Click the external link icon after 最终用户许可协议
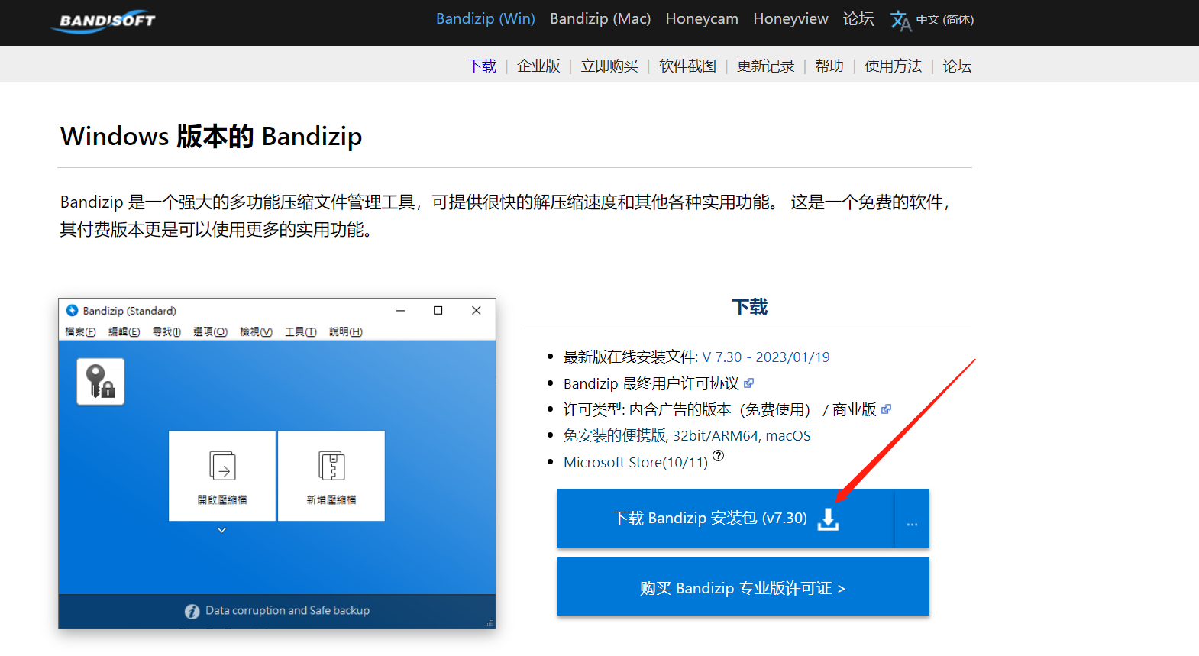 click(748, 383)
